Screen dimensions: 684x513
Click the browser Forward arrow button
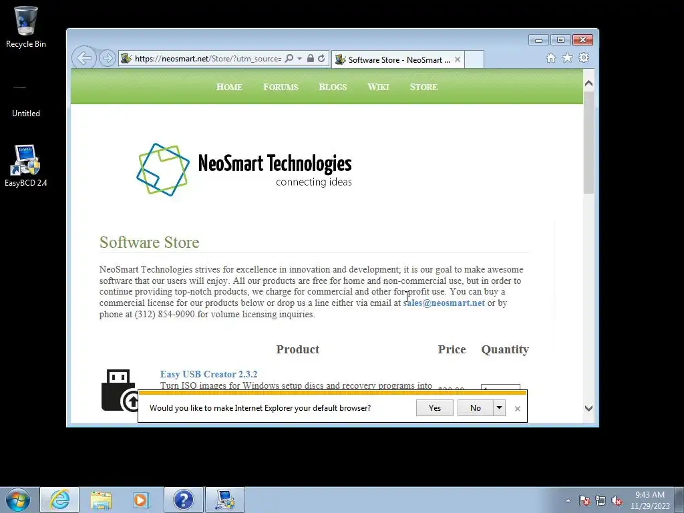point(107,58)
